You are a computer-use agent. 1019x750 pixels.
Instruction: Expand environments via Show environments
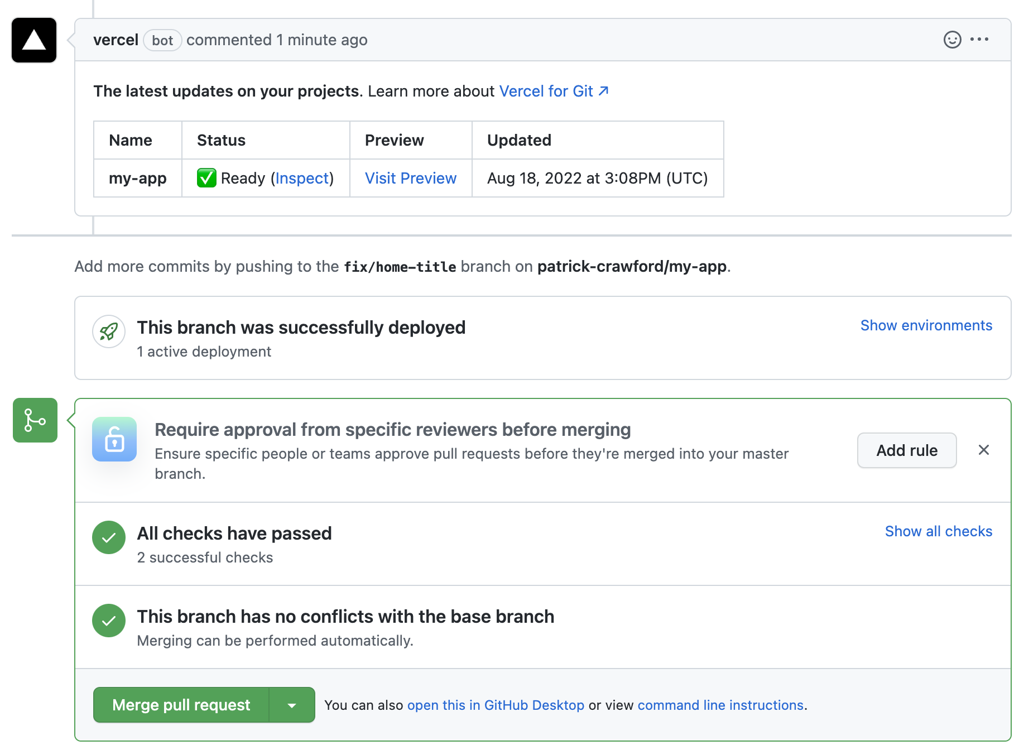pos(926,325)
